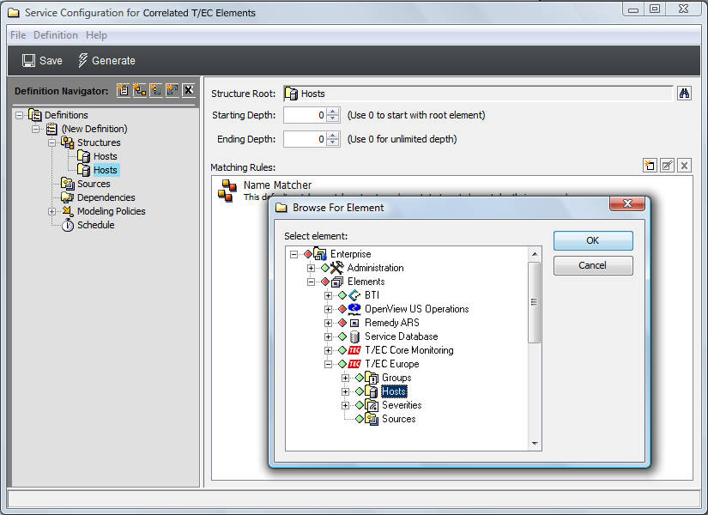Decrease Starting Depth with down arrow
This screenshot has height=515, width=708.
pyautogui.click(x=333, y=118)
